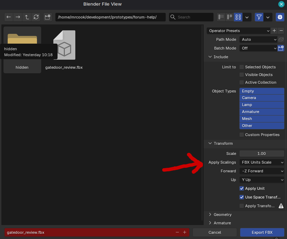Viewport: 287px width, 239px height.
Task: Toggle the options gear panel
Action: [x=280, y=17]
